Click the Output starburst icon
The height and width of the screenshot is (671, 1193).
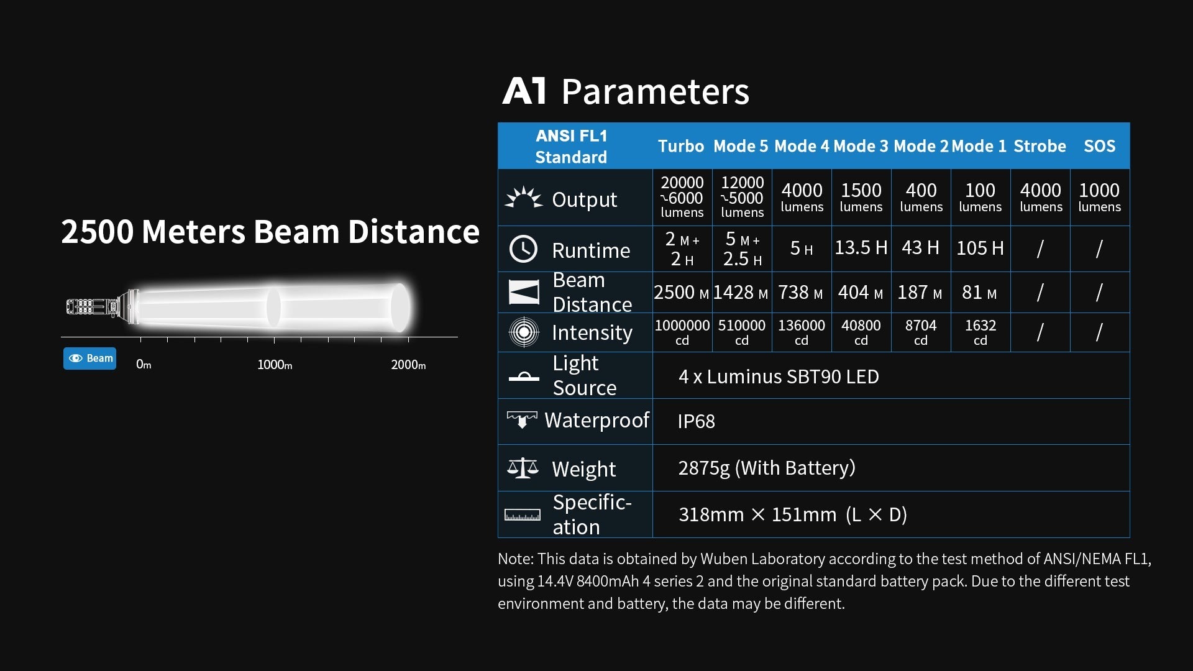[523, 198]
